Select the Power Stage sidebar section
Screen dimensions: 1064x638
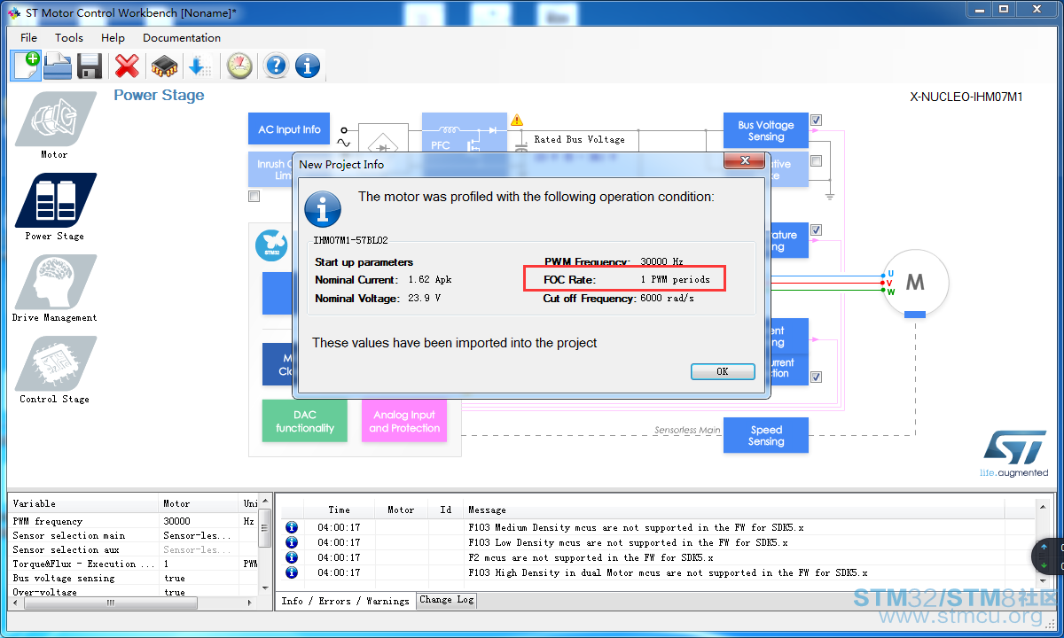[x=55, y=207]
